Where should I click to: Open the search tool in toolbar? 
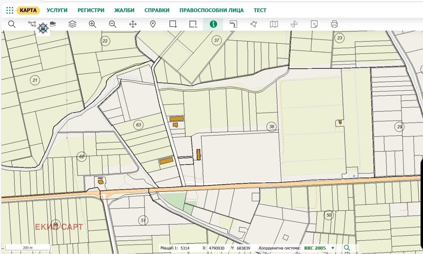pyautogui.click(x=12, y=24)
